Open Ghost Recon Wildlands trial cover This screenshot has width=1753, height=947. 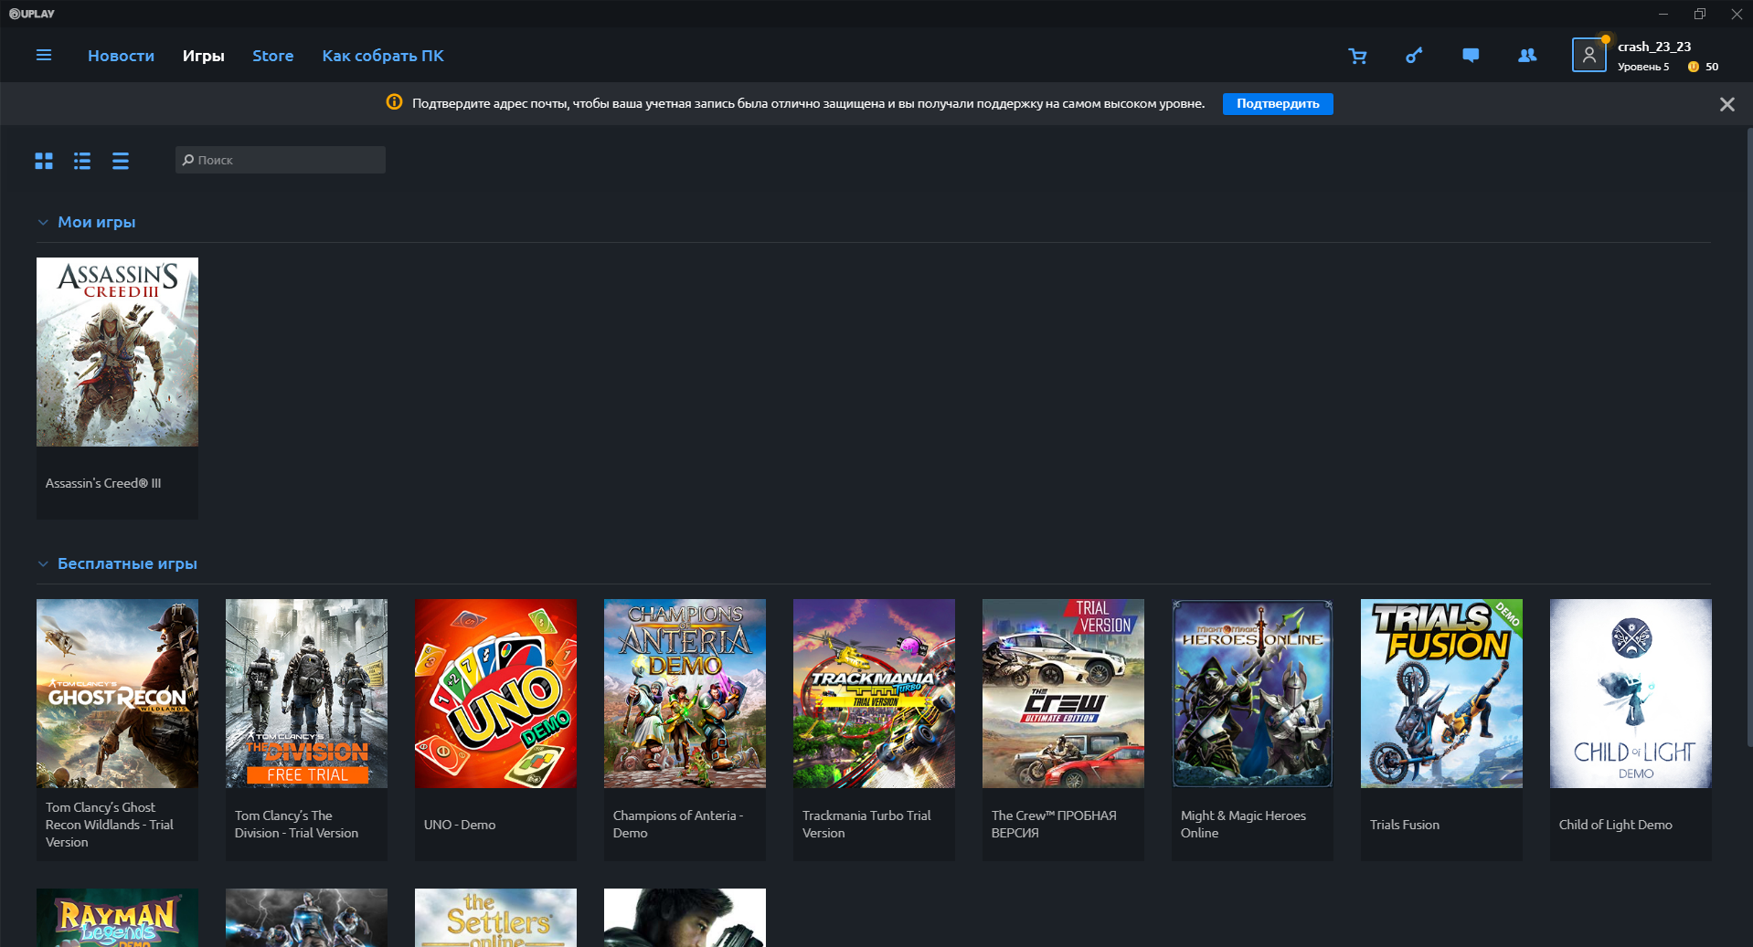(117, 693)
